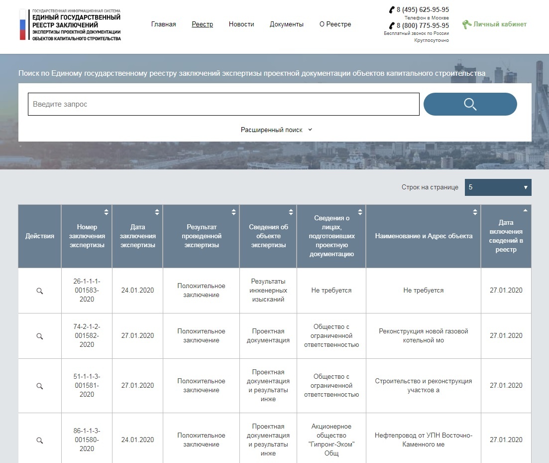Click phone icon beside 8 (800) 775-95-95
The height and width of the screenshot is (463, 549).
392,25
